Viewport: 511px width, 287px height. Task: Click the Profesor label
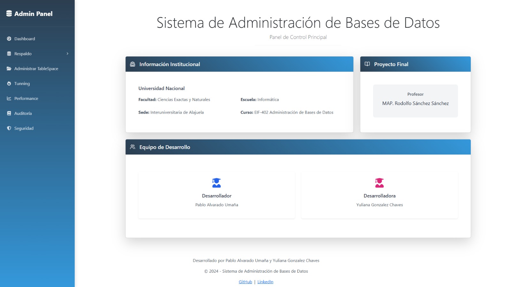(416, 94)
